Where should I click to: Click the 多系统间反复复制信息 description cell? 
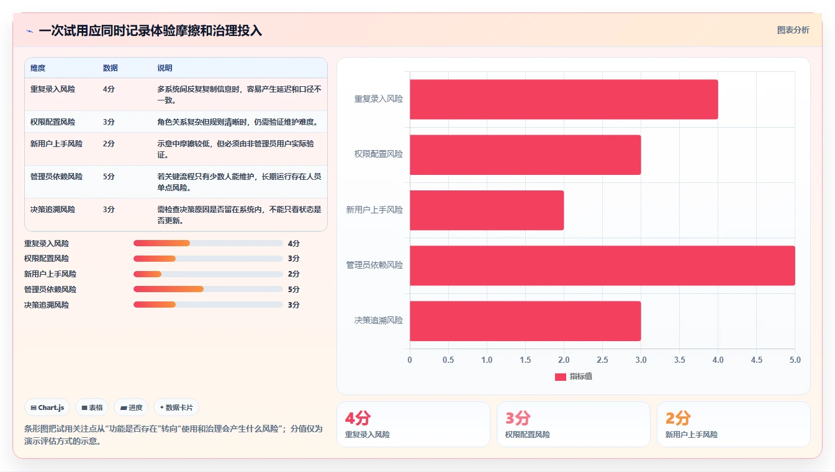coord(239,95)
